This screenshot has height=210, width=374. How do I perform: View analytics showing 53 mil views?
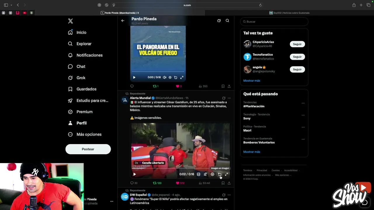[204, 183]
